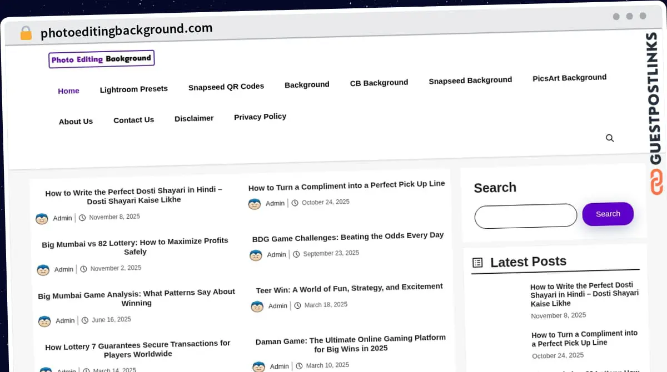
Task: Click Admin avatar under BDG Game Challenges post
Action: [x=256, y=255]
